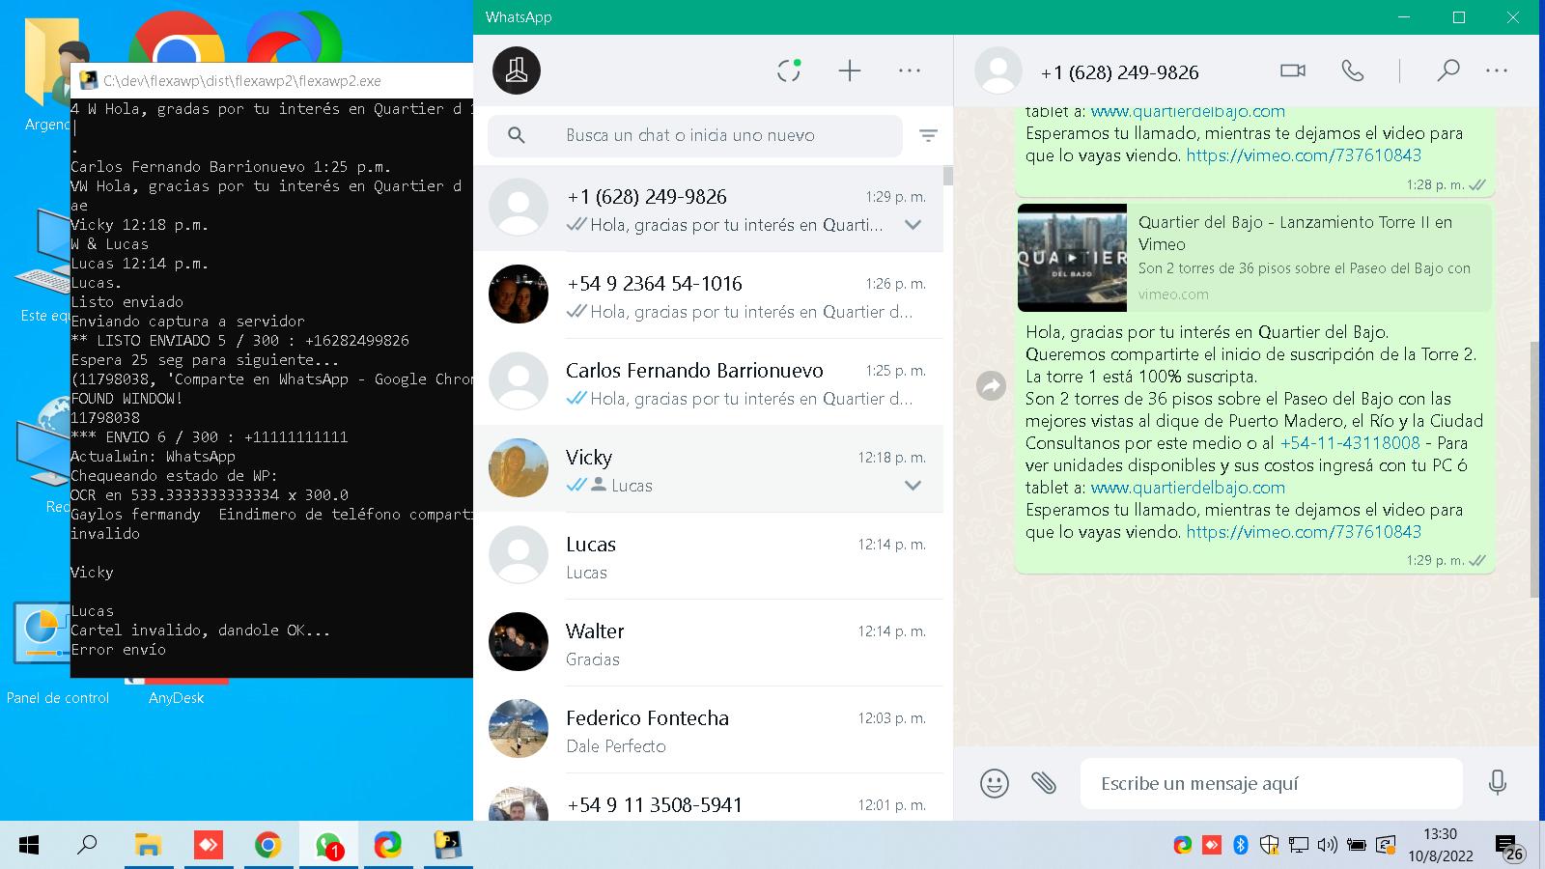Start a video call with +1 (628) 249-9826

pyautogui.click(x=1293, y=70)
